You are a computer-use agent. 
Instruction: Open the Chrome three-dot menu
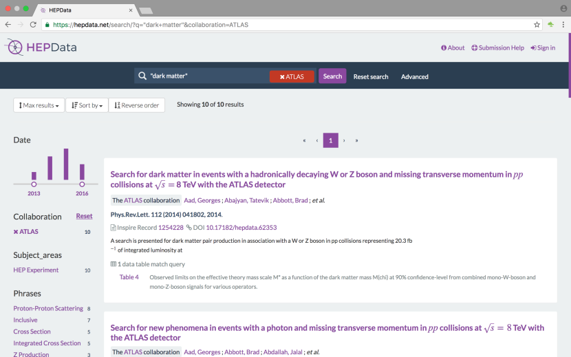[x=563, y=25]
